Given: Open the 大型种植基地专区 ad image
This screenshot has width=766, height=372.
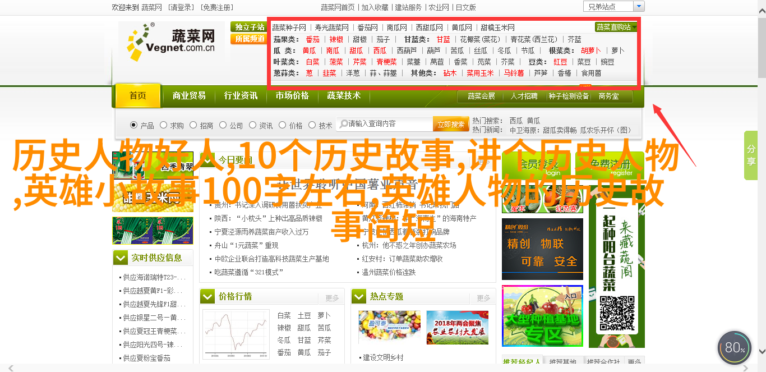Looking at the screenshot, I should (542, 316).
